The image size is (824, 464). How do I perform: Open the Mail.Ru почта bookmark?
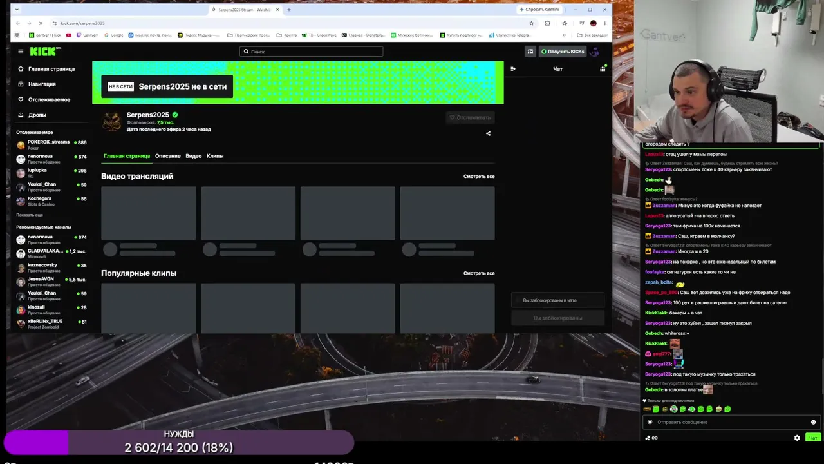(x=150, y=35)
